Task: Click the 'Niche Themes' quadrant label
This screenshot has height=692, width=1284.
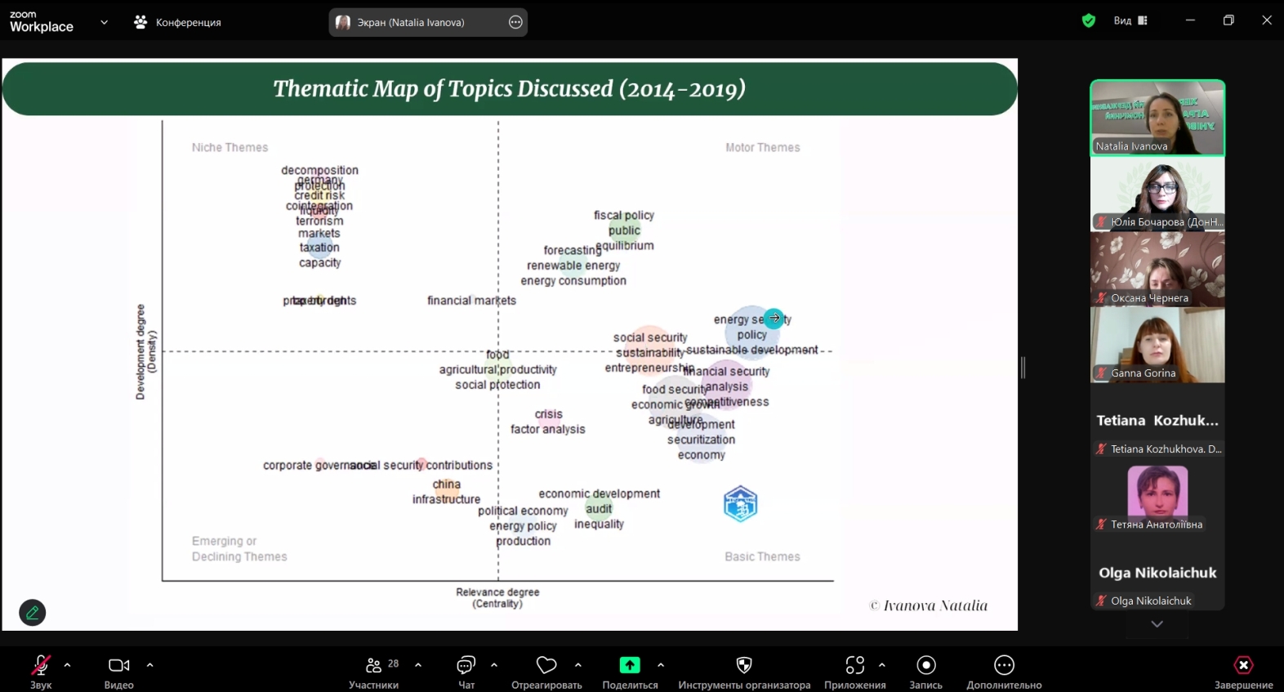Action: (230, 147)
